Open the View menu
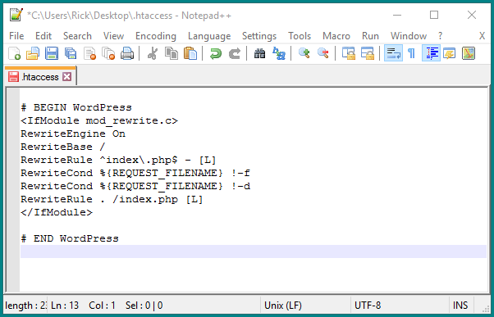This screenshot has height=317, width=494. coord(113,36)
